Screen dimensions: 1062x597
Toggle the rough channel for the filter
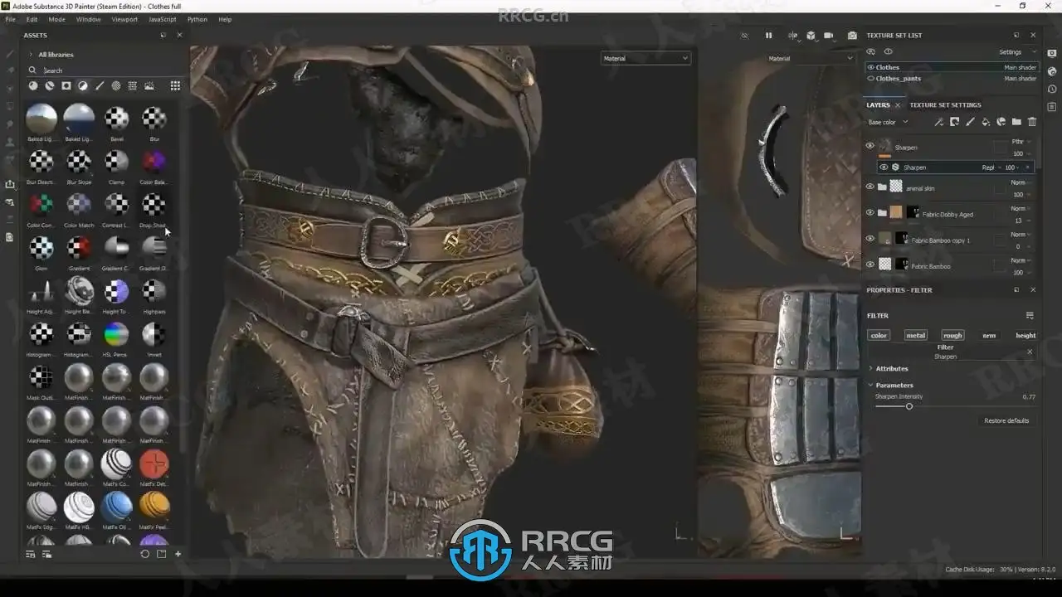[x=952, y=335]
